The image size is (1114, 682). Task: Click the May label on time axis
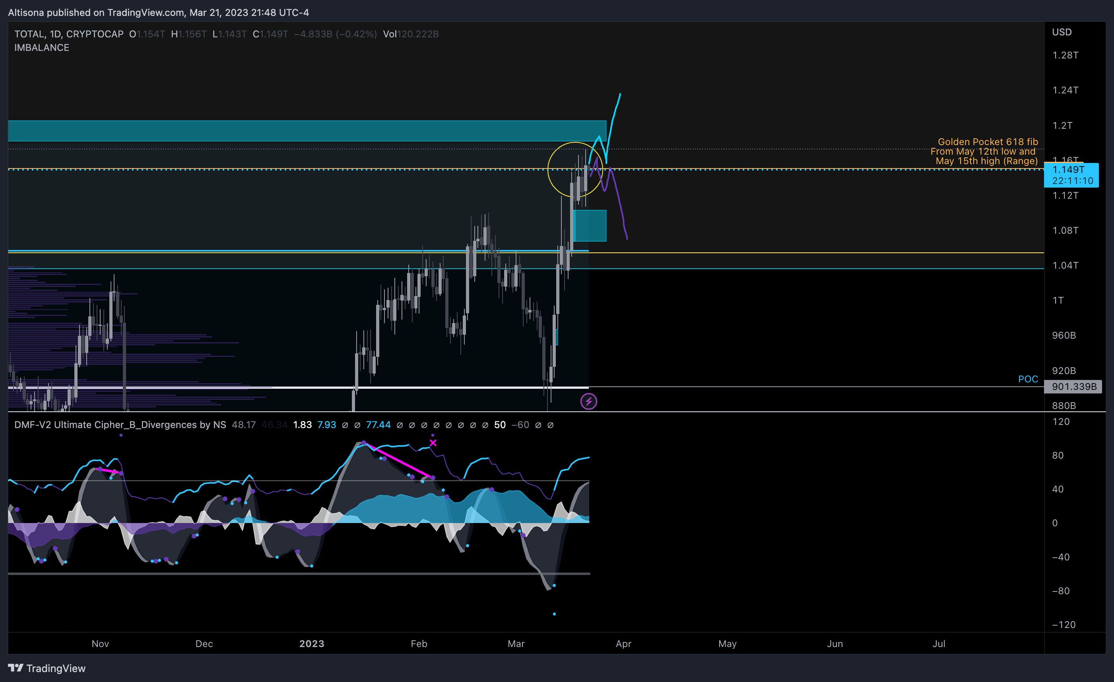tap(727, 643)
